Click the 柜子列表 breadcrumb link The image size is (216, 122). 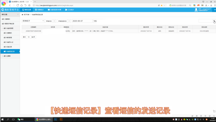(26, 15)
